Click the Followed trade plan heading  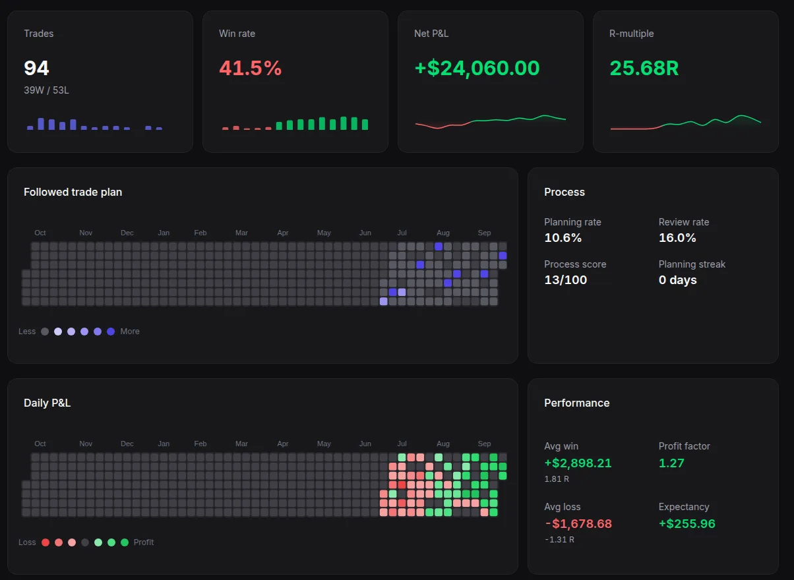(x=73, y=192)
